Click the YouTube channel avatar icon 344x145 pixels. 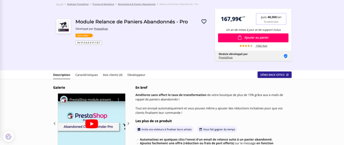click(64, 99)
